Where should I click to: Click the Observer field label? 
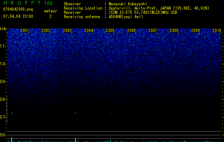72,4
